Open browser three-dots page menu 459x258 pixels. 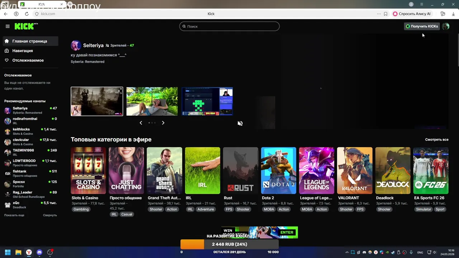pos(379,14)
